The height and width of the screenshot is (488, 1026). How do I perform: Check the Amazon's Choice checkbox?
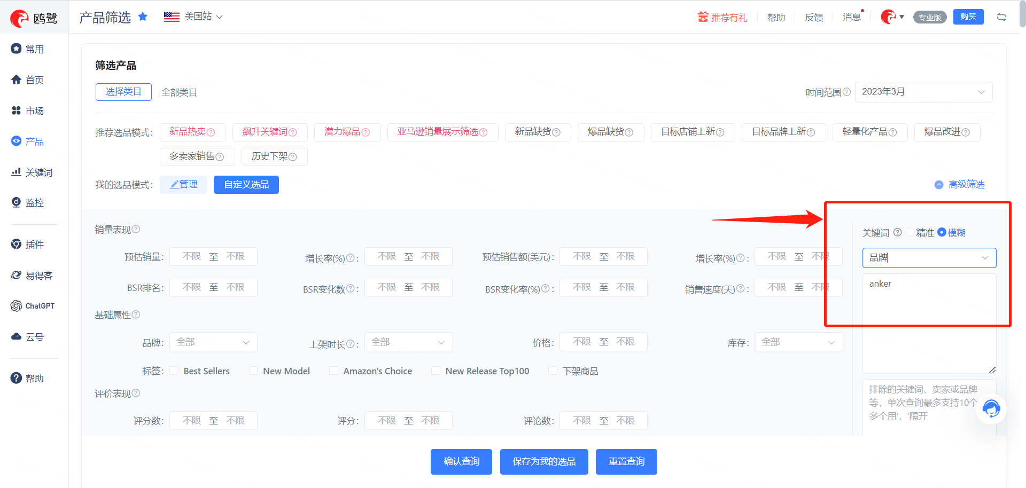333,371
